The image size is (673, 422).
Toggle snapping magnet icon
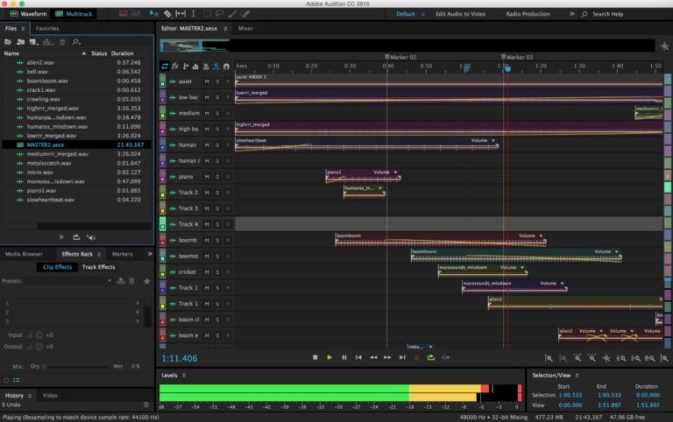[x=226, y=66]
